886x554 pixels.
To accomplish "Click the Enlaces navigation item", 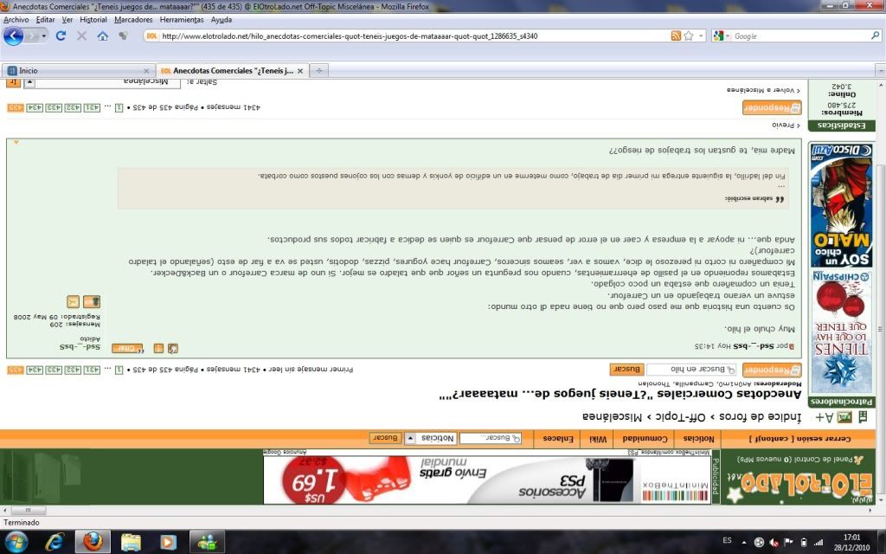I will [x=558, y=439].
